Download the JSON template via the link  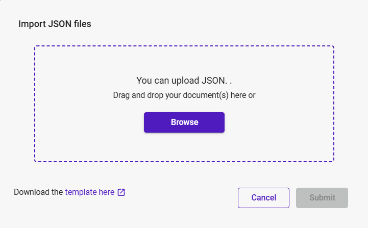(x=90, y=192)
